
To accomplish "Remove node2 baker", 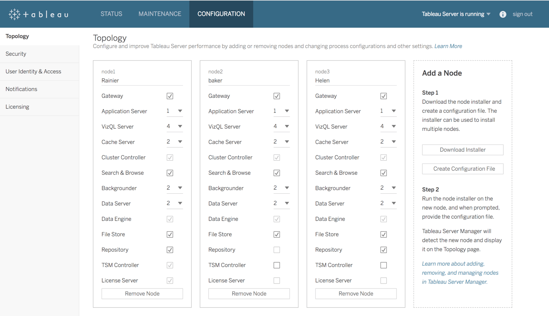I will click(249, 294).
